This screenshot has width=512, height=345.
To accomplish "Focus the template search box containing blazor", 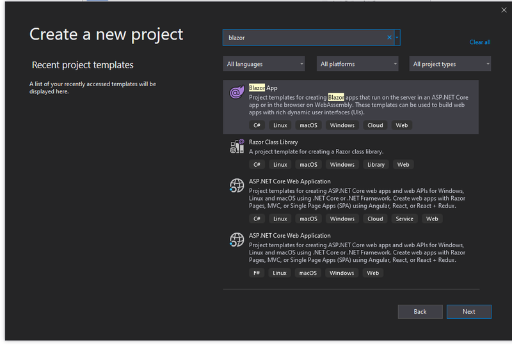I will point(307,38).
